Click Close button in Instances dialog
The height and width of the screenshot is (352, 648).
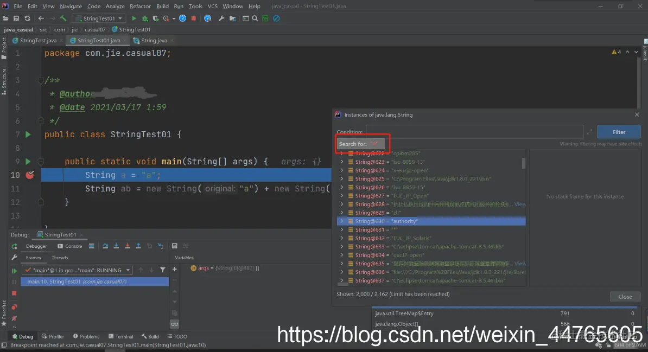pyautogui.click(x=625, y=297)
